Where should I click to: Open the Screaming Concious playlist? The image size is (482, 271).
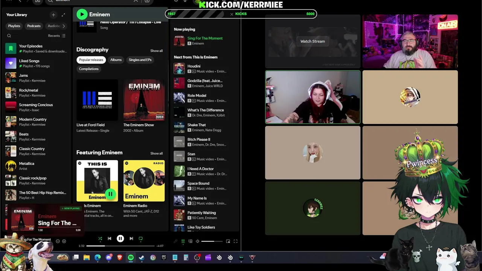(x=36, y=107)
